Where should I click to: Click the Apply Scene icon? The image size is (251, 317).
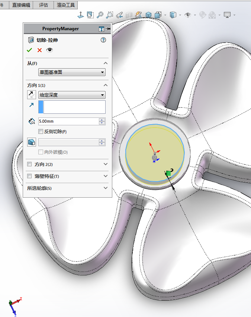(x=212, y=15)
